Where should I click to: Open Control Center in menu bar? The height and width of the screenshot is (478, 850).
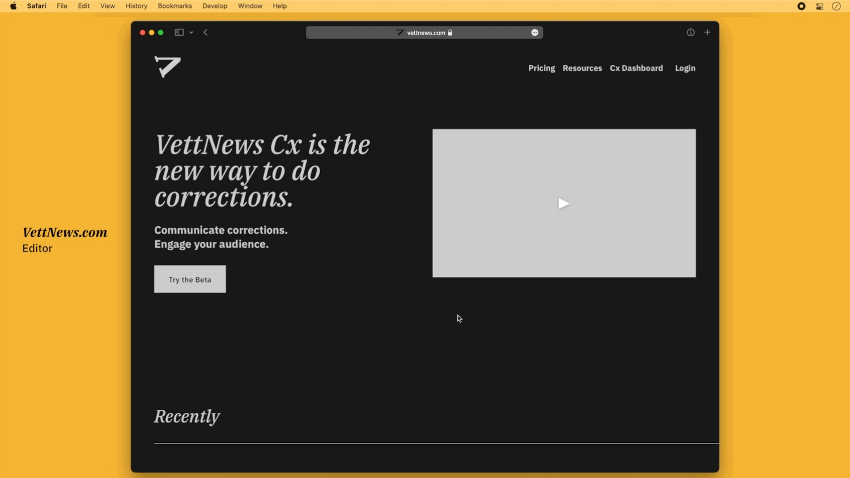[x=819, y=6]
